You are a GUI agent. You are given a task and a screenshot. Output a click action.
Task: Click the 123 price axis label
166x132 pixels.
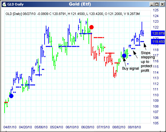point(156,21)
